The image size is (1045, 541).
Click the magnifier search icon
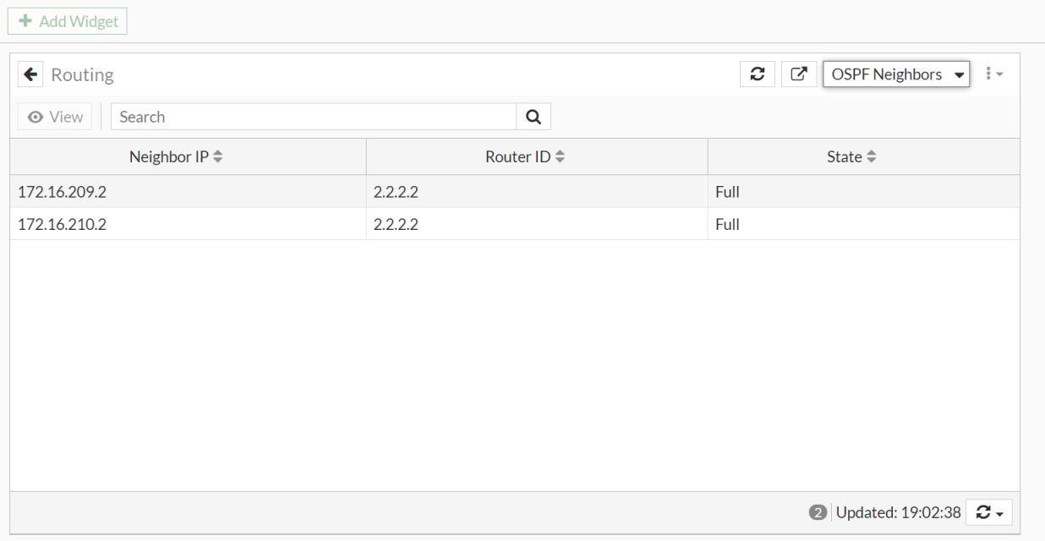pos(533,117)
